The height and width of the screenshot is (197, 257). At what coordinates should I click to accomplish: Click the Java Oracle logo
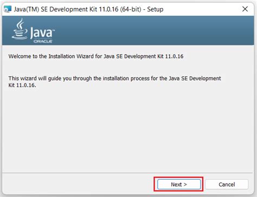(33, 30)
